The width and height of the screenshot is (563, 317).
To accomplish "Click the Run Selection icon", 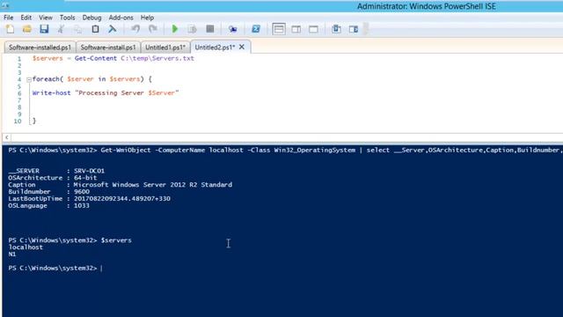I will pyautogui.click(x=192, y=29).
